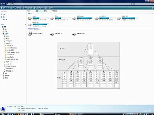Click the Control Panel icon in tree

tap(3, 76)
